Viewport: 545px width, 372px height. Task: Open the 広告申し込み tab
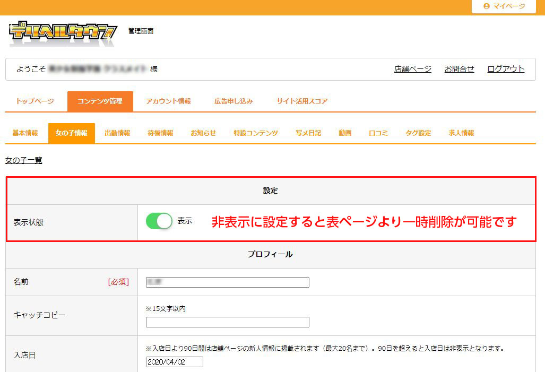point(233,101)
